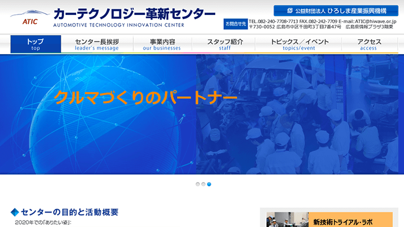This screenshot has height=227, width=404.
Task: Open the アクセス access menu
Action: point(369,44)
